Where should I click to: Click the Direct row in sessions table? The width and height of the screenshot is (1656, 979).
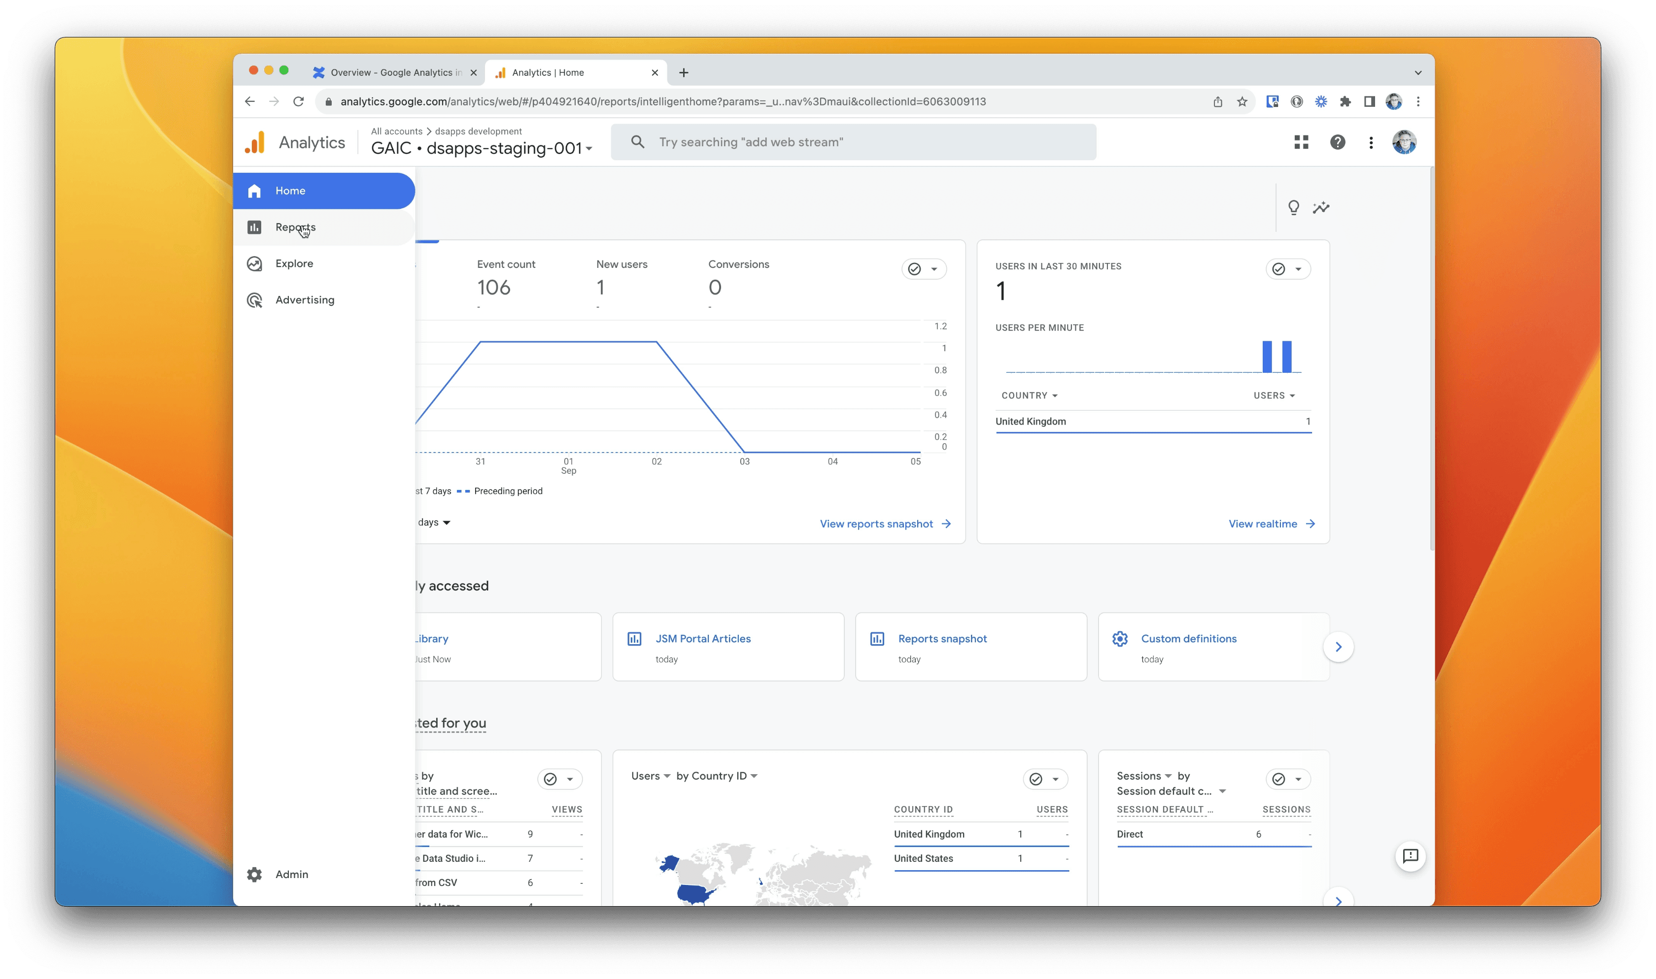point(1213,834)
